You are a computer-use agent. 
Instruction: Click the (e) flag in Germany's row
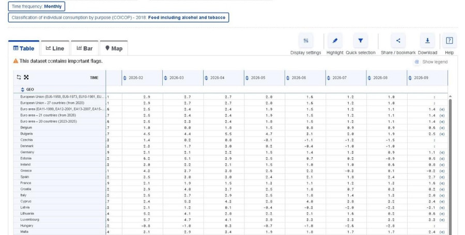tap(442, 153)
